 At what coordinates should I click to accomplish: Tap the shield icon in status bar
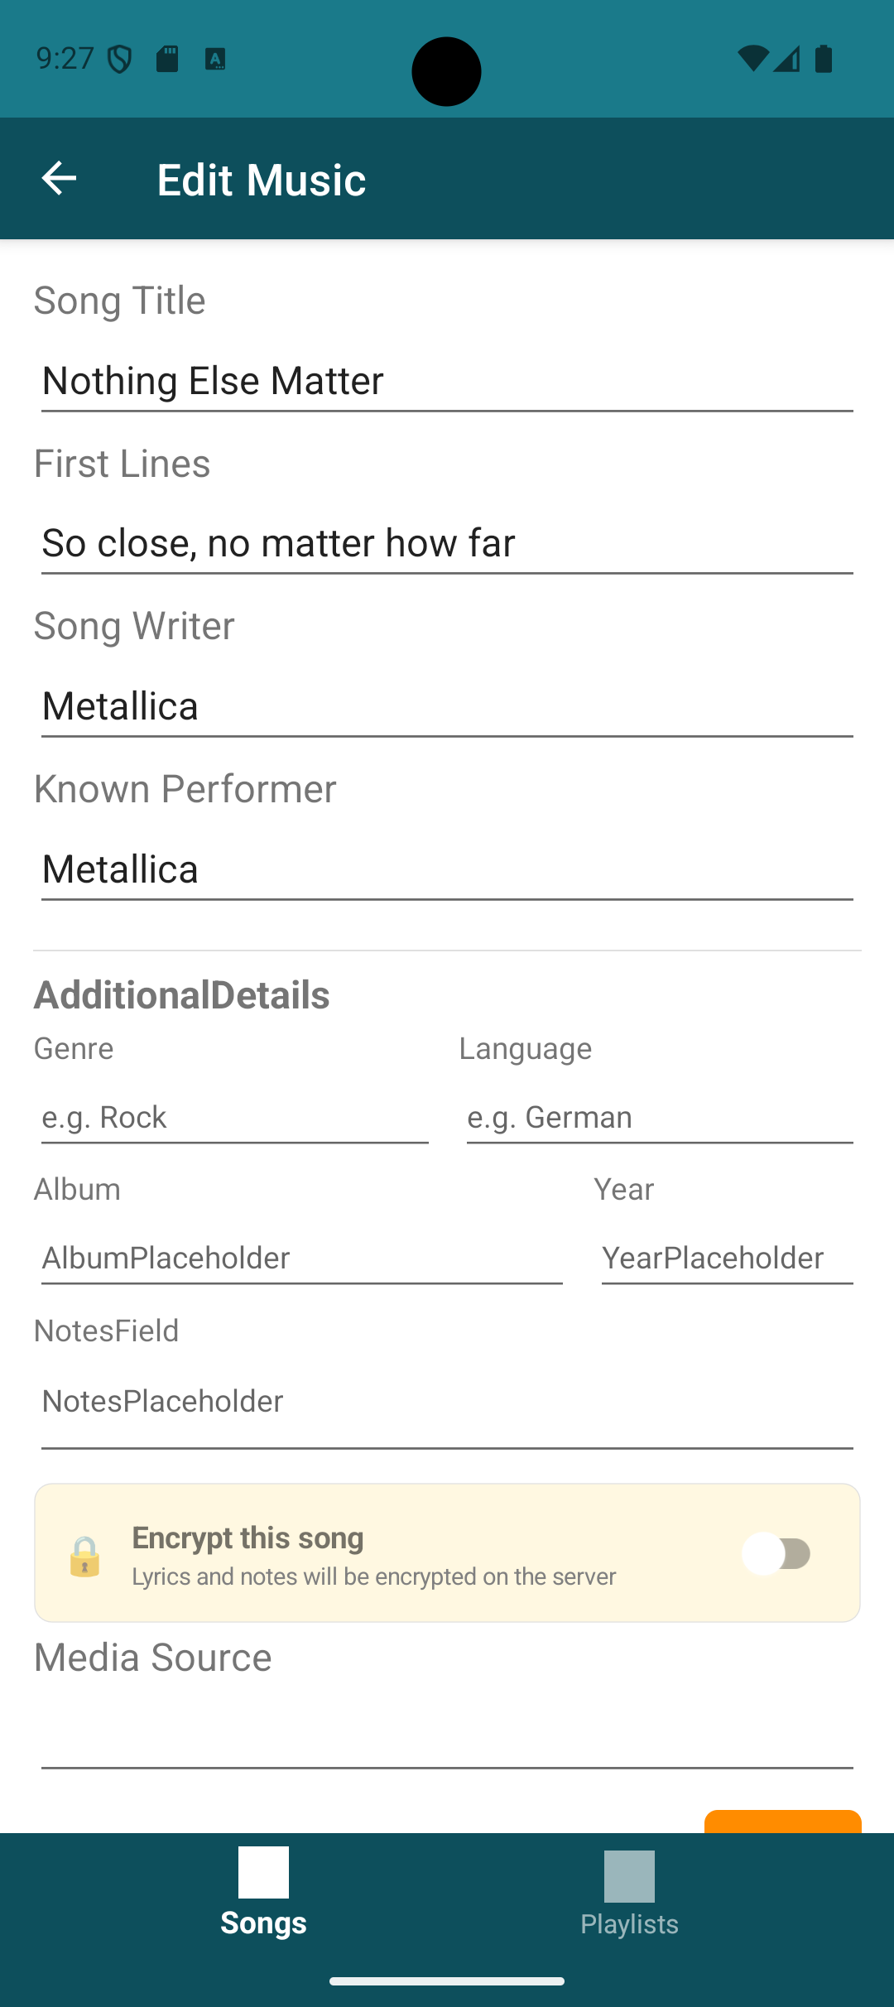click(x=120, y=59)
